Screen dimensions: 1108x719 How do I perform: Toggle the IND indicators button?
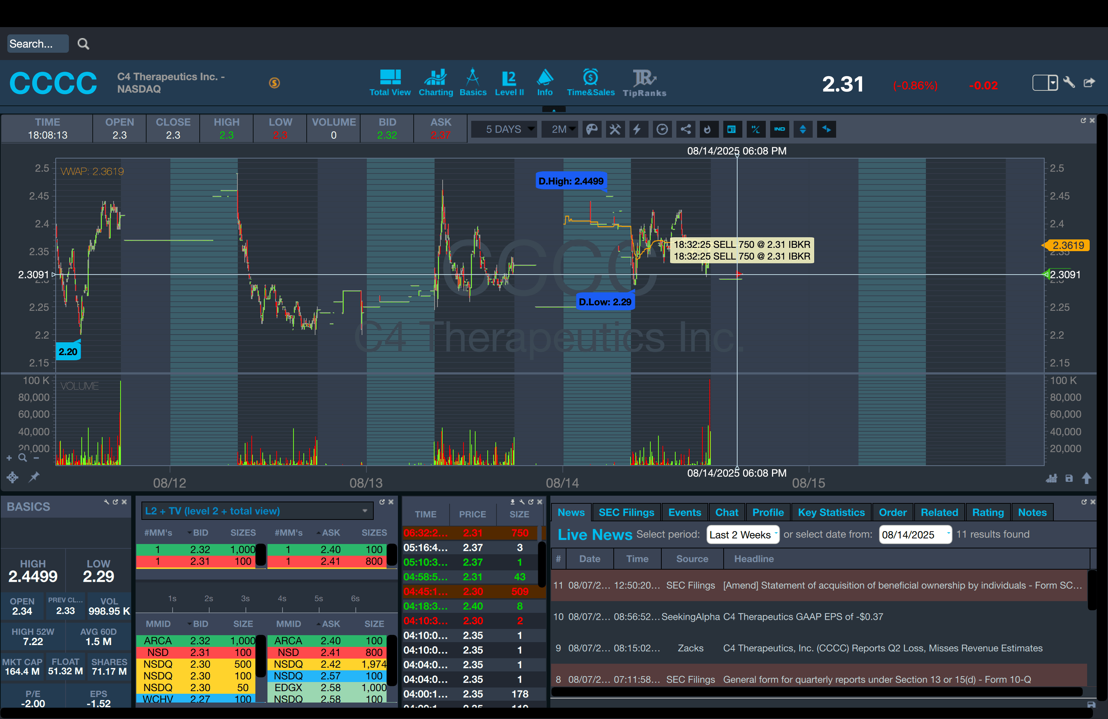point(779,129)
